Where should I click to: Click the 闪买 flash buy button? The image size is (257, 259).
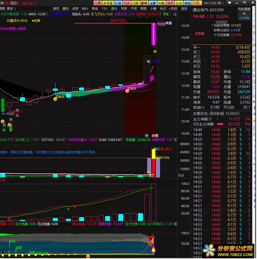pos(127,3)
